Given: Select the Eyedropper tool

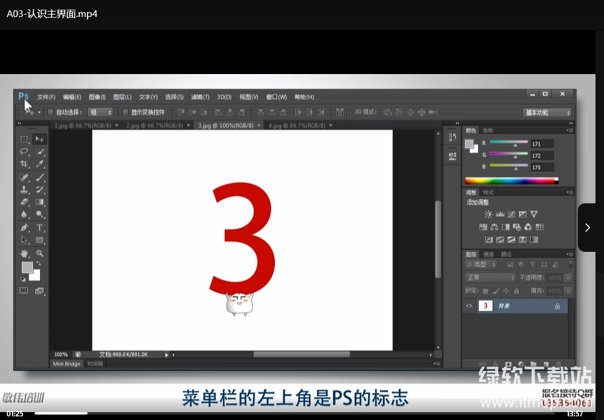Looking at the screenshot, I should point(39,164).
